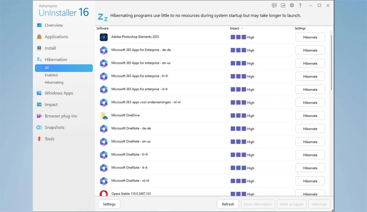The image size is (367, 212).
Task: Open Browser plug-ins section
Action: tap(61, 116)
